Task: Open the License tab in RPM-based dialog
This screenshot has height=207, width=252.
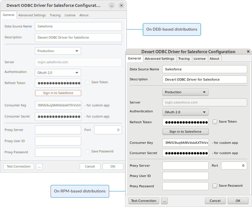Action: pyautogui.click(x=199, y=59)
